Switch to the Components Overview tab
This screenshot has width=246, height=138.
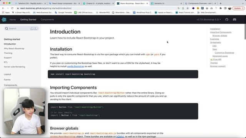click(x=200, y=3)
